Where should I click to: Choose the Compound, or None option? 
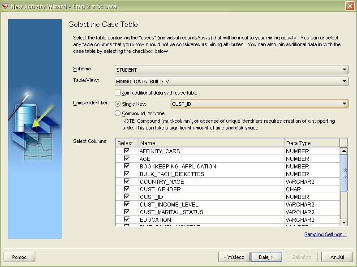click(117, 113)
